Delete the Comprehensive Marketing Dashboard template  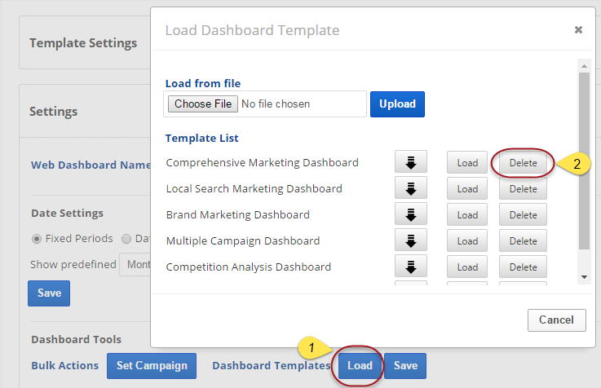click(x=523, y=162)
